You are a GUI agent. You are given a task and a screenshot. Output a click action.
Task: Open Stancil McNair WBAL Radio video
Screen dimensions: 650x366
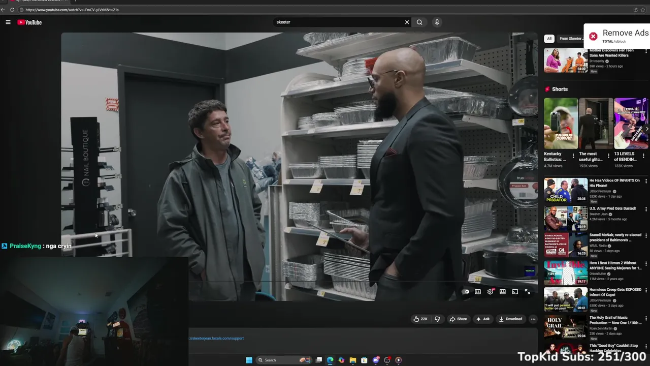coord(566,245)
